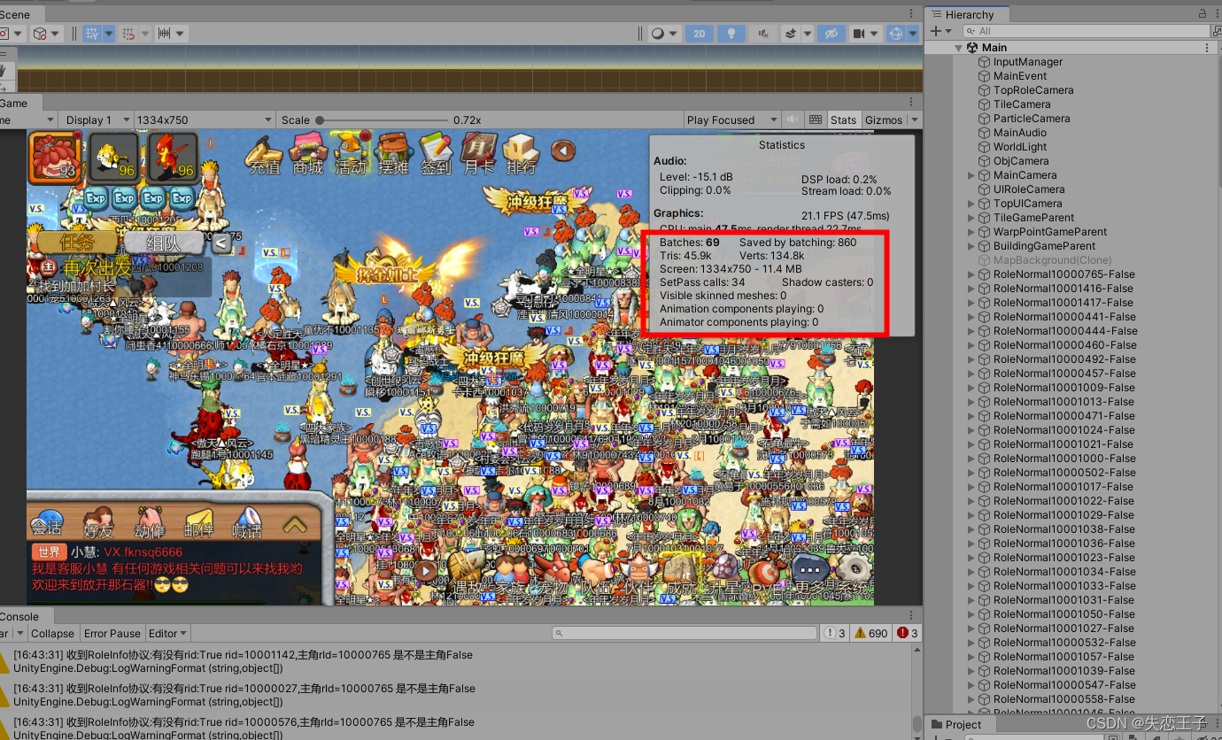Image resolution: width=1222 pixels, height=740 pixels.
Task: Click the 商城 shop icon in game
Action: (308, 154)
